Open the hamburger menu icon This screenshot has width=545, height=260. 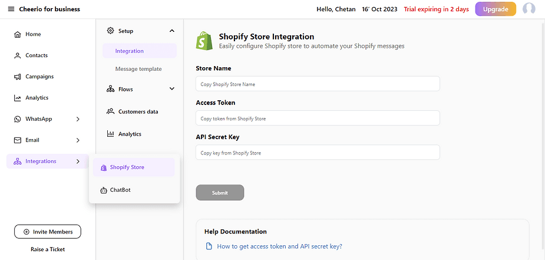(x=11, y=9)
